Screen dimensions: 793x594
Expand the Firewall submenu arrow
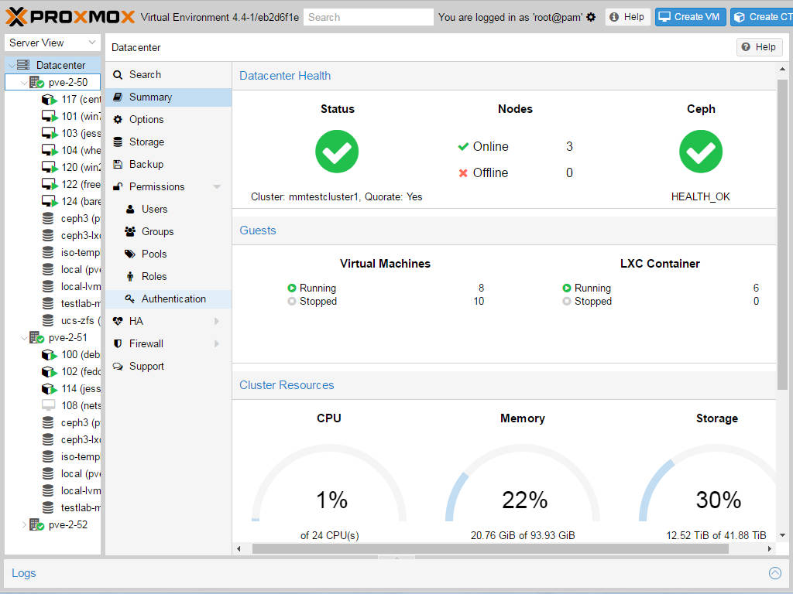[217, 343]
